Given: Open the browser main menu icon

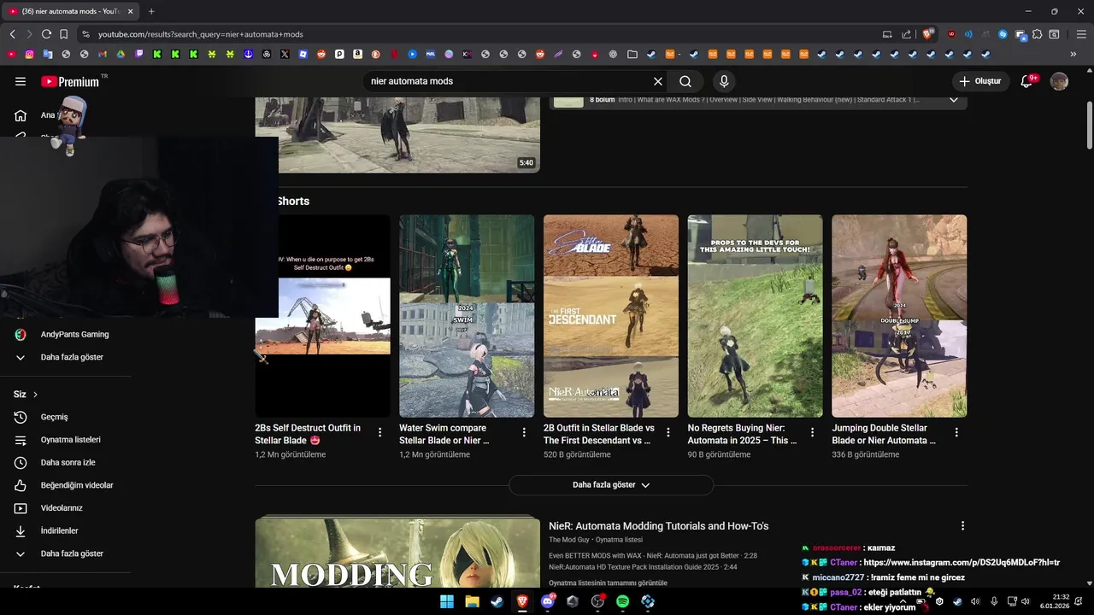Looking at the screenshot, I should (1081, 34).
